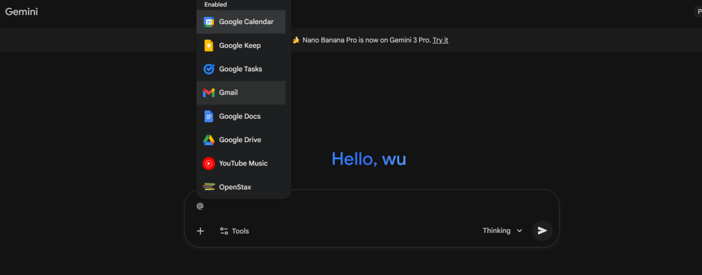The image size is (702, 275).
Task: Select the OpenStax menu entry
Action: [241, 187]
